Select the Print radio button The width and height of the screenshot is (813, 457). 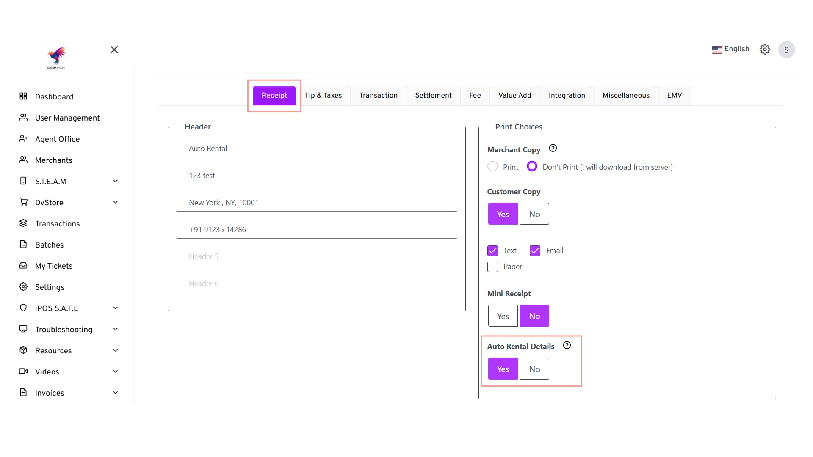click(492, 166)
